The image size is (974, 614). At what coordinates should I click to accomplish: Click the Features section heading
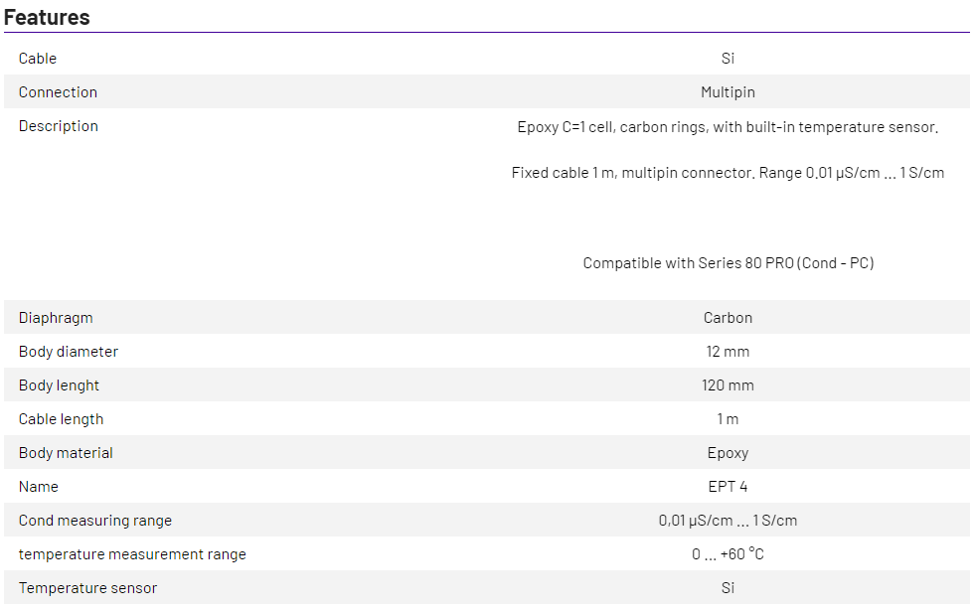[47, 17]
